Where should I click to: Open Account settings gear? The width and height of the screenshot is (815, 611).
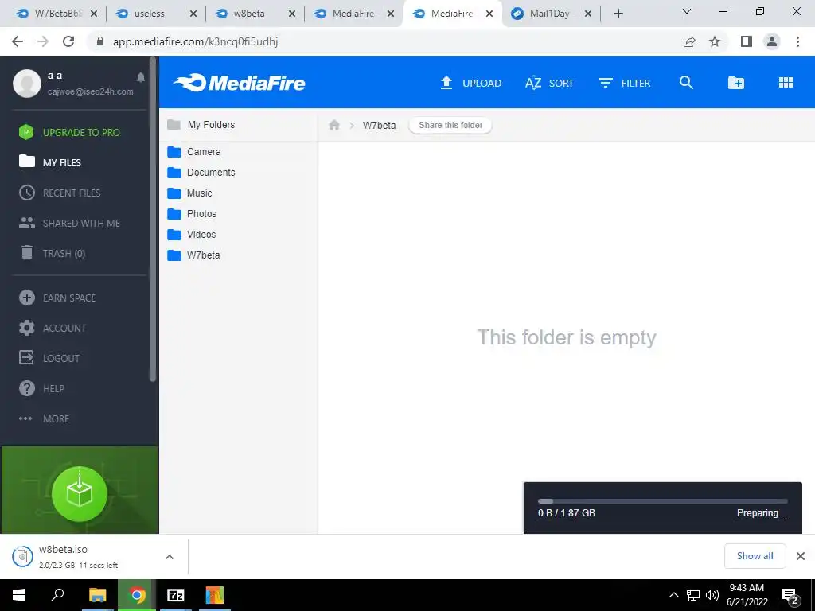coord(26,328)
